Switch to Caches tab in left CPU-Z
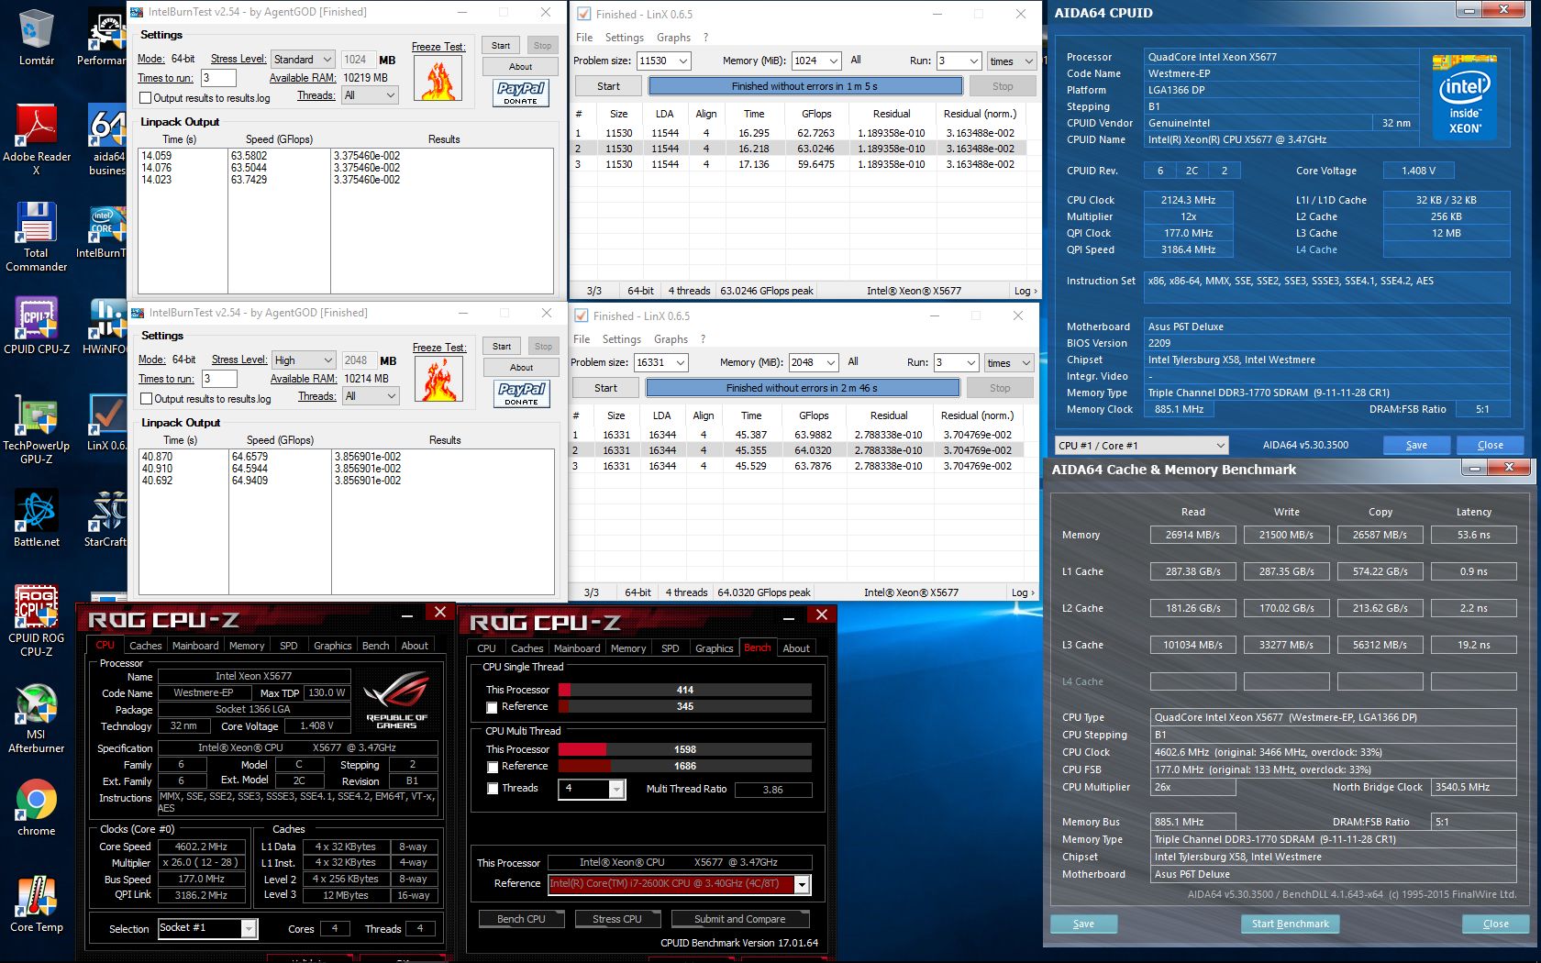 pos(146,646)
